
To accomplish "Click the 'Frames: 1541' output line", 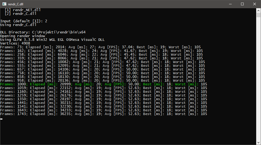I will 103,107.
